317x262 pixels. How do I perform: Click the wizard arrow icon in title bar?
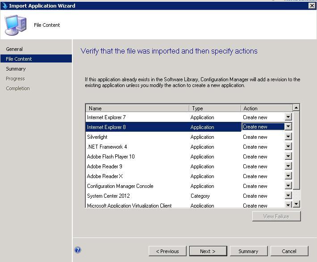tap(4, 6)
